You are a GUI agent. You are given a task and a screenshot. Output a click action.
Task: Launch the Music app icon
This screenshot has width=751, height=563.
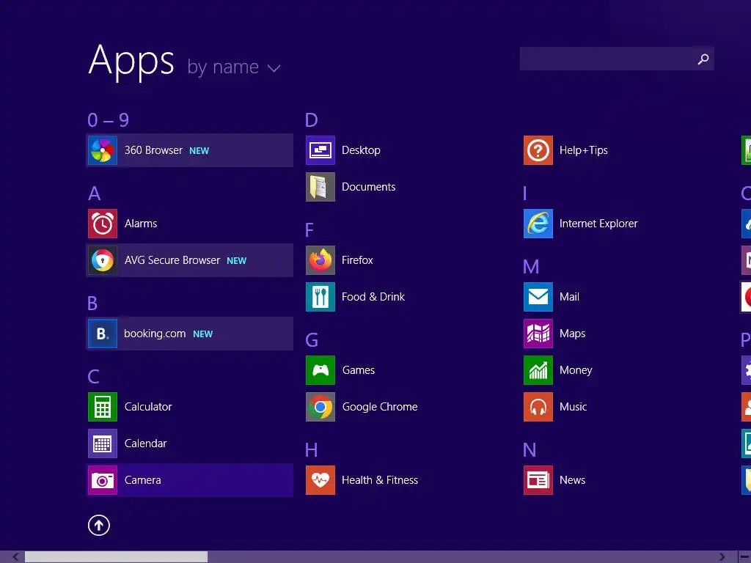538,407
